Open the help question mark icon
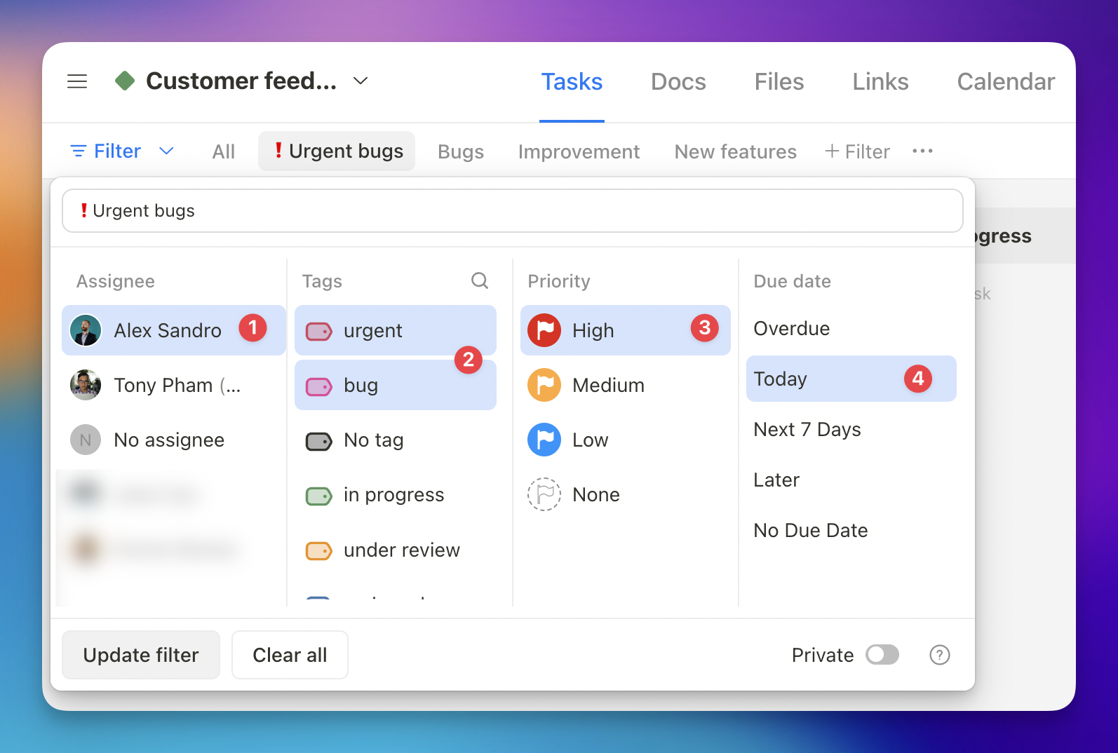Screen dimensions: 1118x753 point(939,655)
